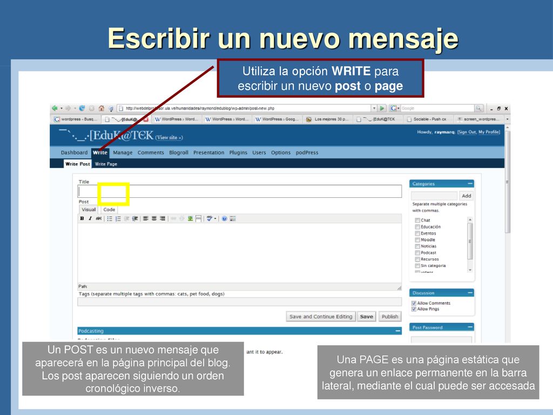
Task: Go back with the browser back arrow
Action: click(55, 108)
